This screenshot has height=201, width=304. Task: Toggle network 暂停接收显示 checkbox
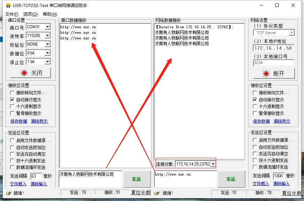click(255, 113)
